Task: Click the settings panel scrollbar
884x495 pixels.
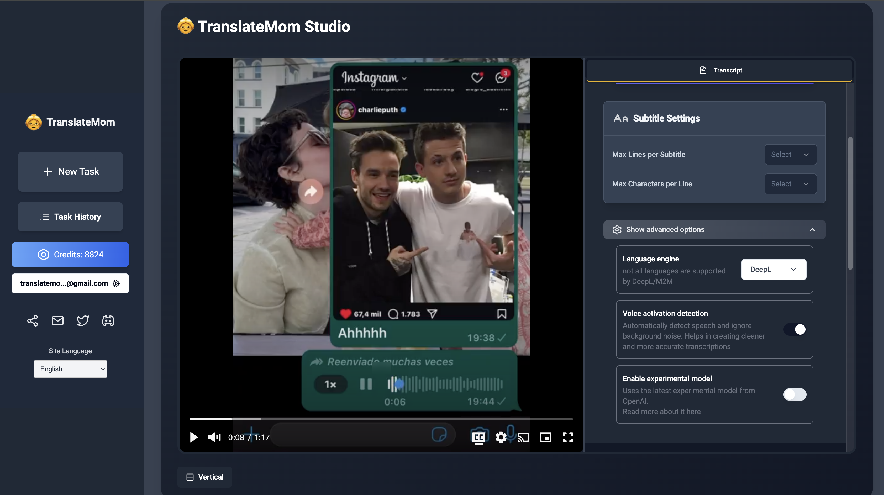Action: pos(850,203)
